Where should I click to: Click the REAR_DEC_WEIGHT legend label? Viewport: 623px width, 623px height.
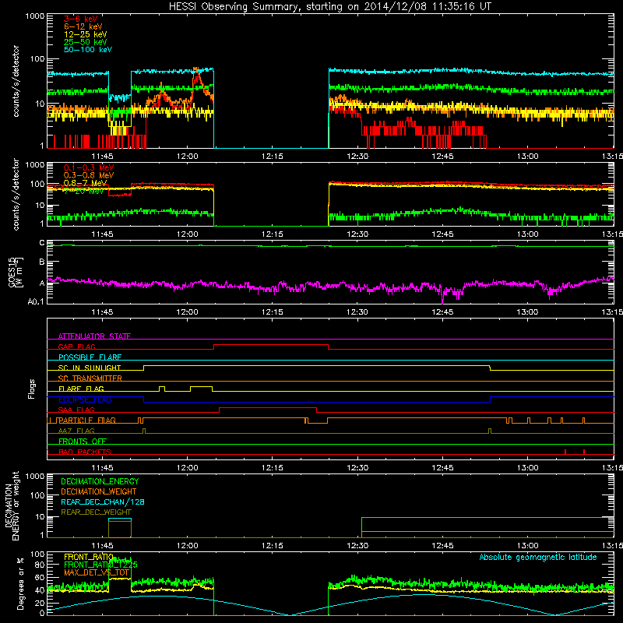tap(96, 512)
